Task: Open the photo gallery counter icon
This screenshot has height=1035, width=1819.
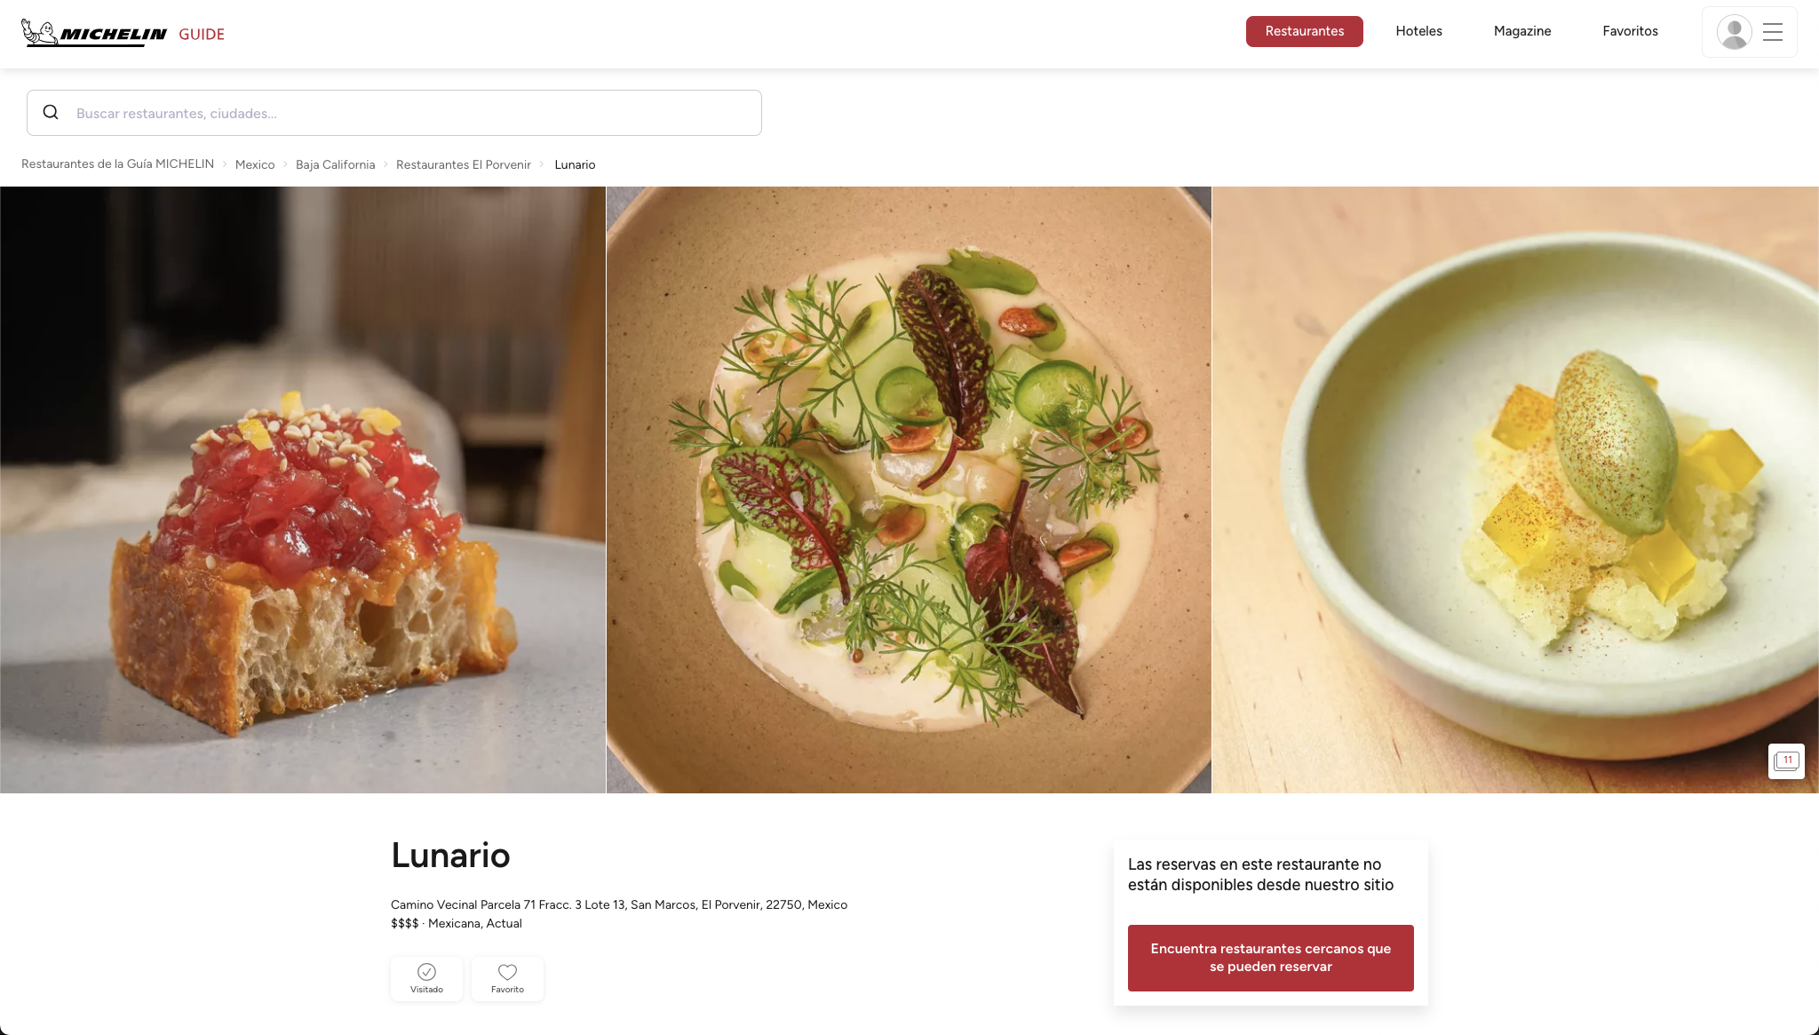Action: pos(1786,761)
